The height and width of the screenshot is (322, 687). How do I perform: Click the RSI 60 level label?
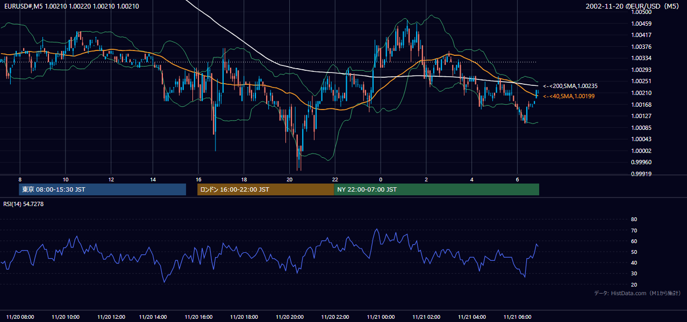tap(634, 241)
